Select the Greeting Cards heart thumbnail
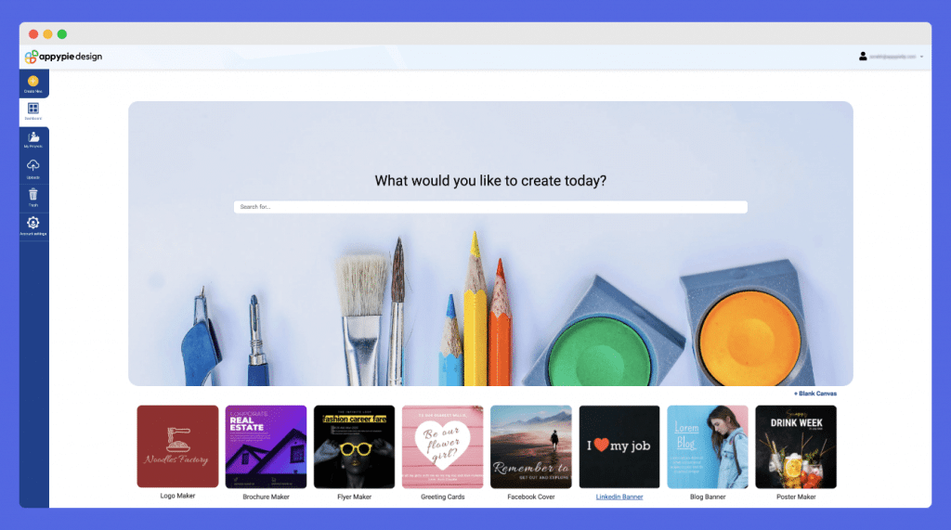The width and height of the screenshot is (951, 530). point(443,446)
